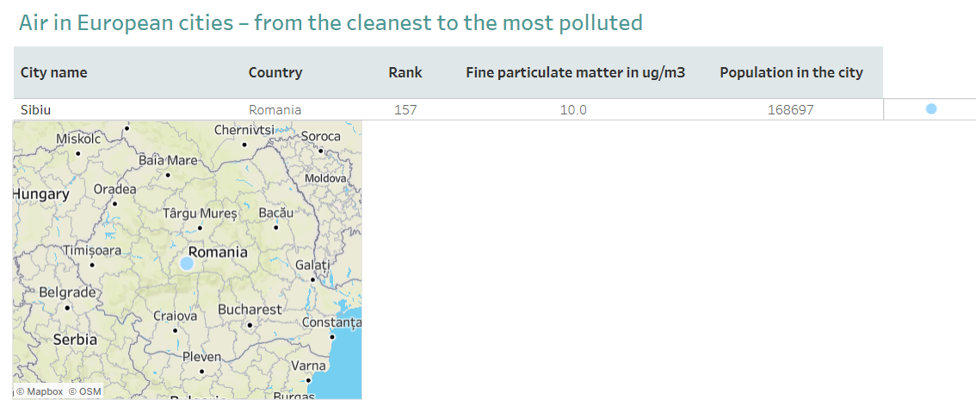Click Craiova city dot on map
The image size is (976, 400).
pyautogui.click(x=176, y=331)
